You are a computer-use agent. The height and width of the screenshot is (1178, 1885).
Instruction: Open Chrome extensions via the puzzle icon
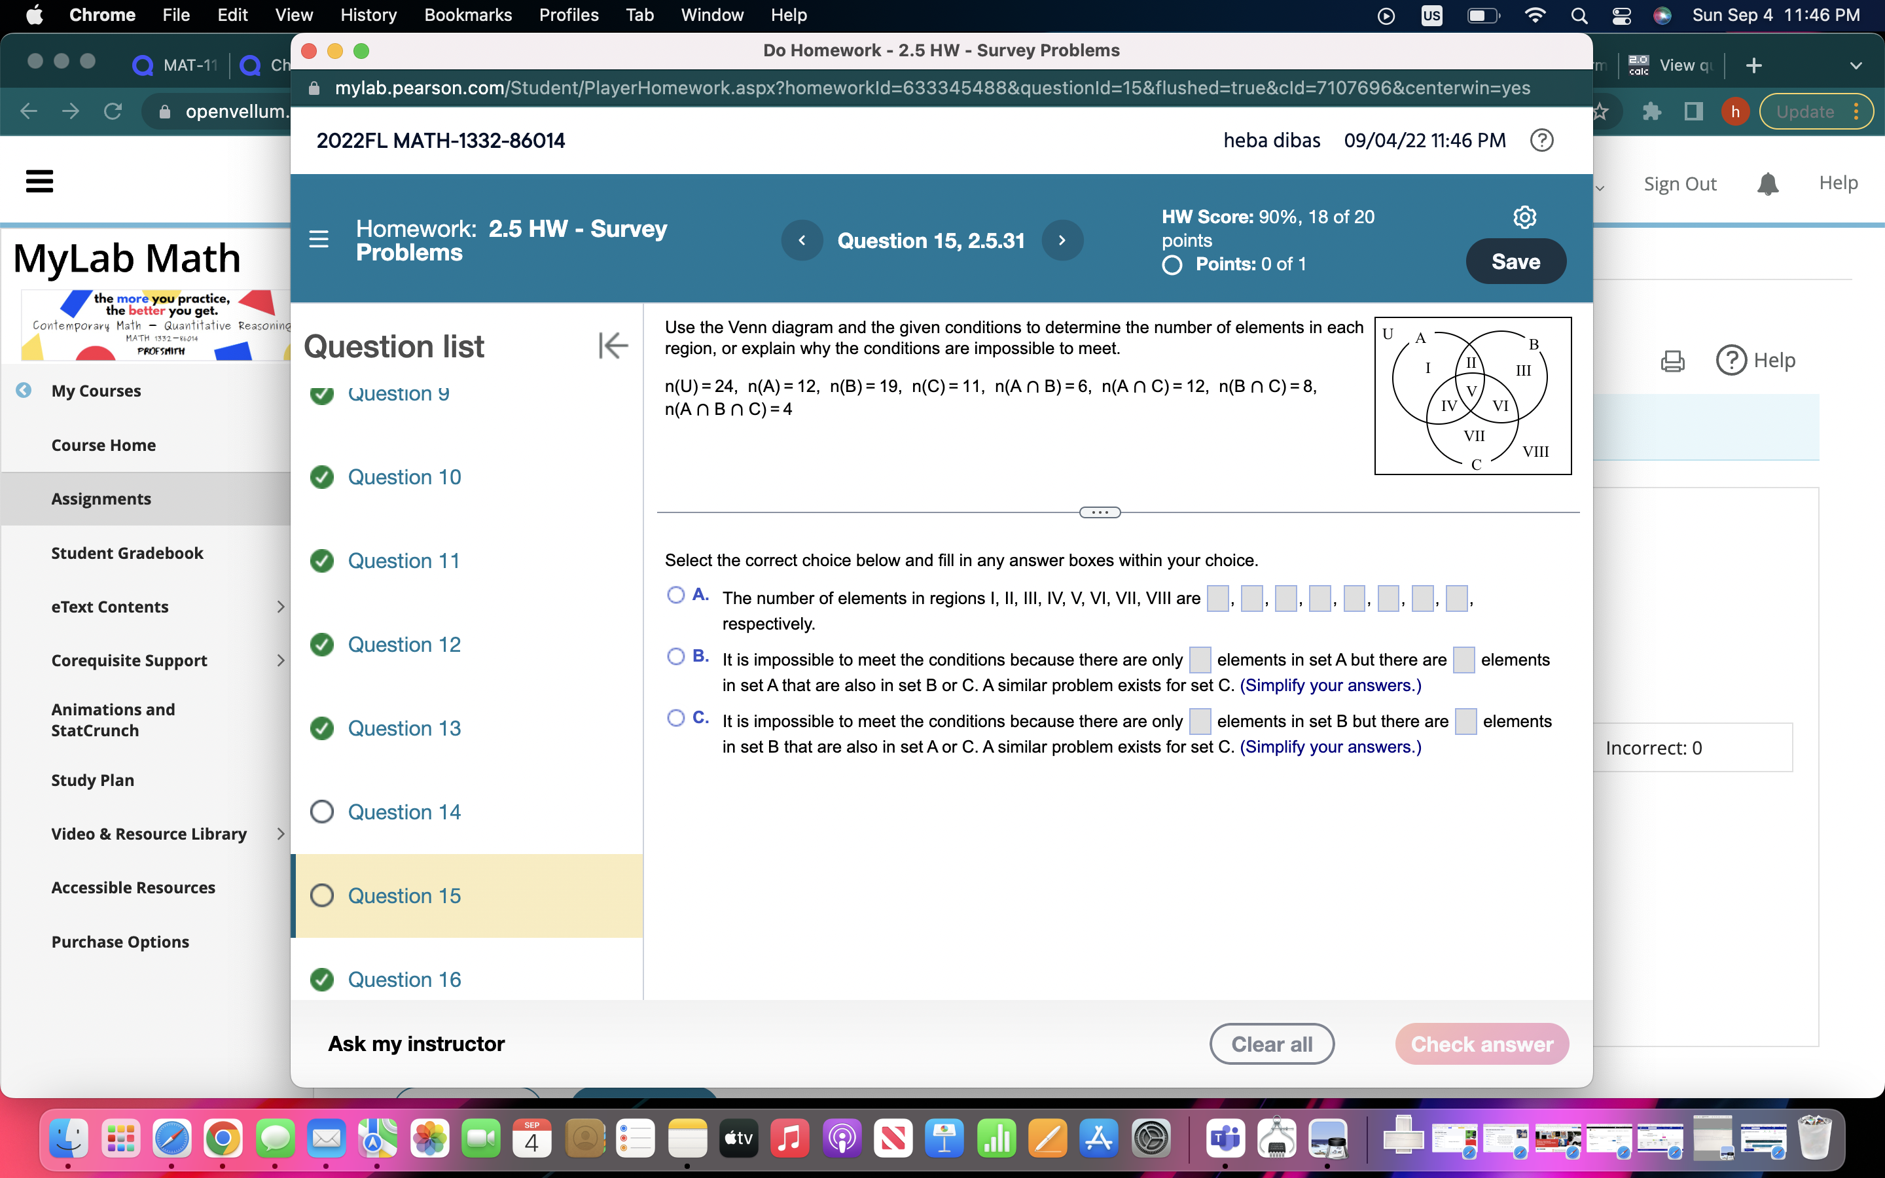pyautogui.click(x=1651, y=111)
